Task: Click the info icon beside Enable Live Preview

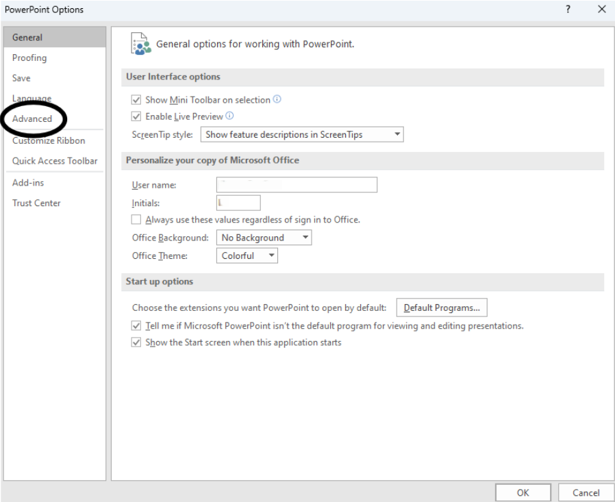Action: (230, 116)
